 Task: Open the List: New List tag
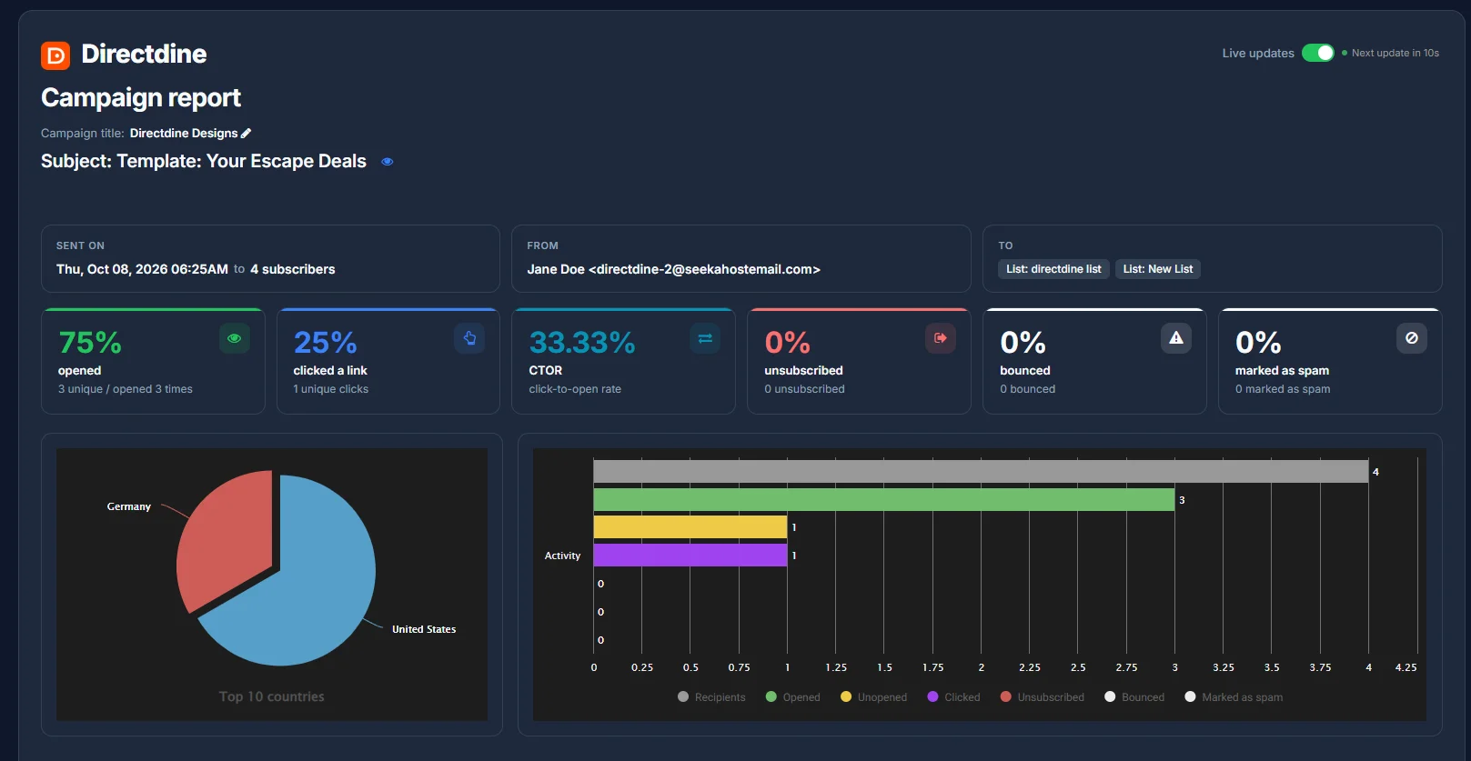pyautogui.click(x=1158, y=269)
